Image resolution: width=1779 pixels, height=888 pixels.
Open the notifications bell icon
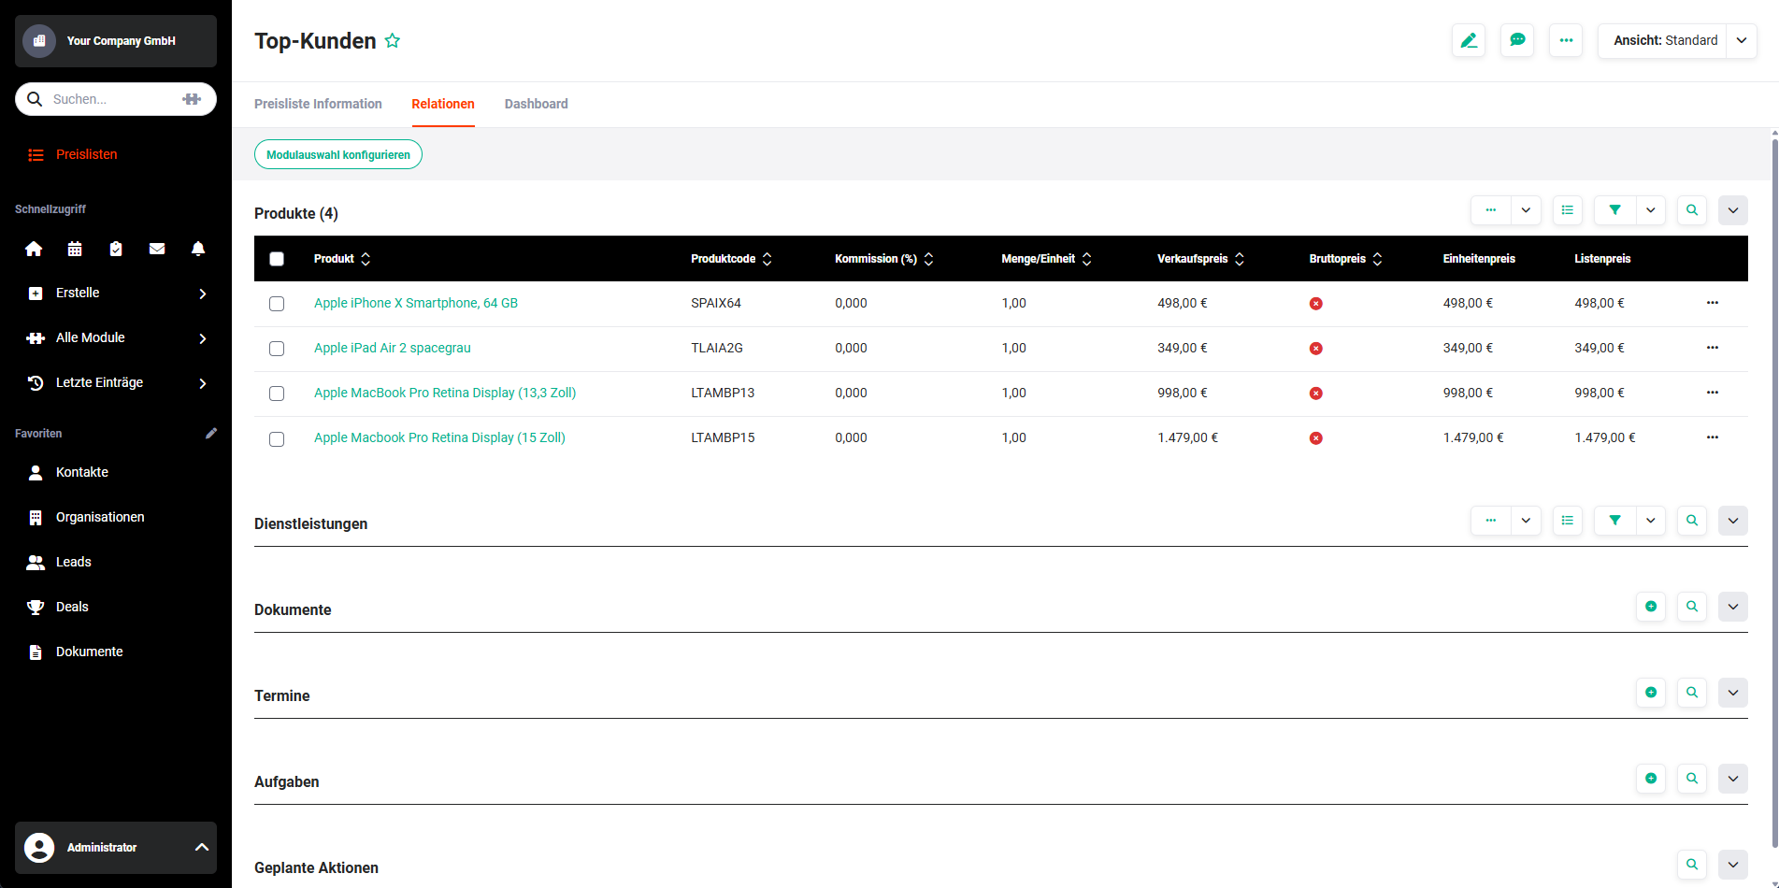(198, 249)
